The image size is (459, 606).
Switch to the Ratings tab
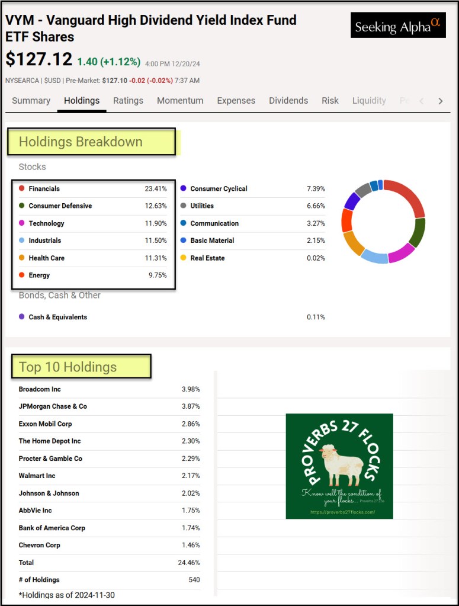coord(128,101)
